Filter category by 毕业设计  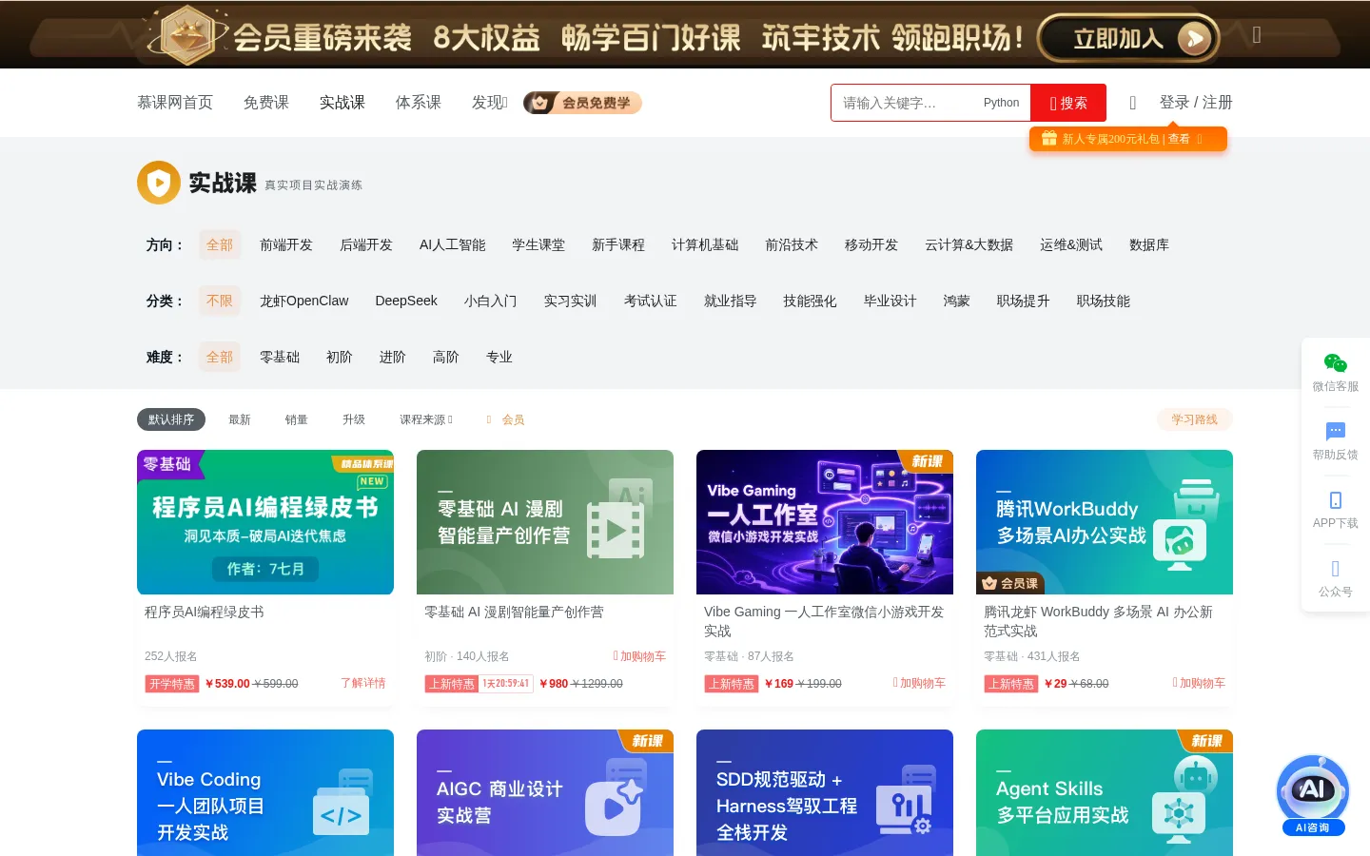coord(890,302)
